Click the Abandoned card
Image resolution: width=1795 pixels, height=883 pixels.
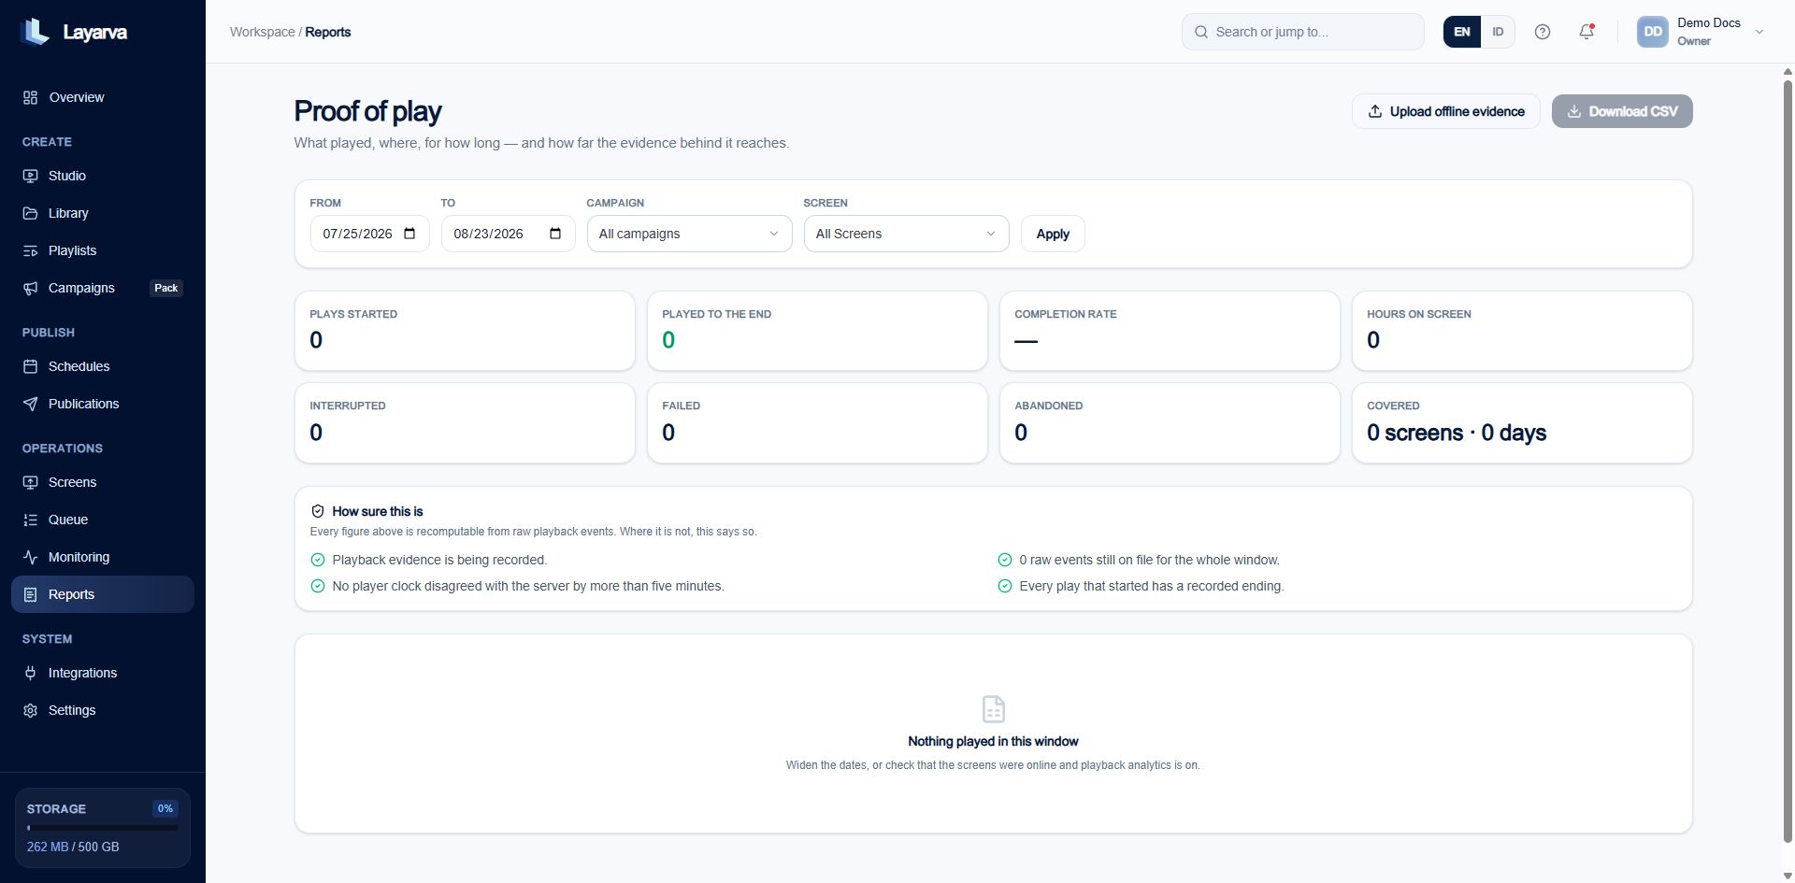point(1170,422)
